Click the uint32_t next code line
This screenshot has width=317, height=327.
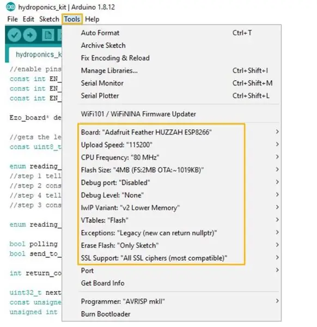[35, 292]
